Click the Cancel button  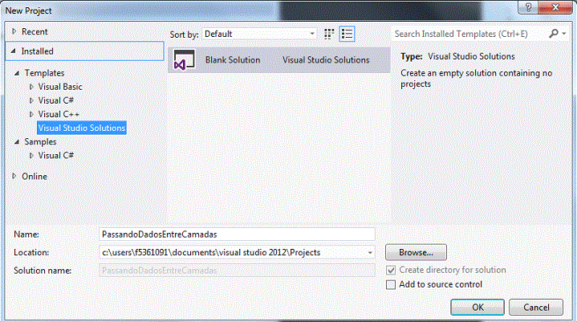[536, 308]
